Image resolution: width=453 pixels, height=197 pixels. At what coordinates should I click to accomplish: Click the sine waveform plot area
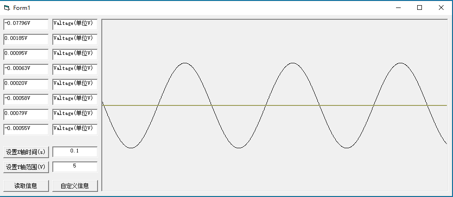(x=274, y=105)
